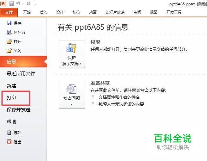Select 新建 in the sidebar
The height and width of the screenshot is (161, 207).
point(11,86)
